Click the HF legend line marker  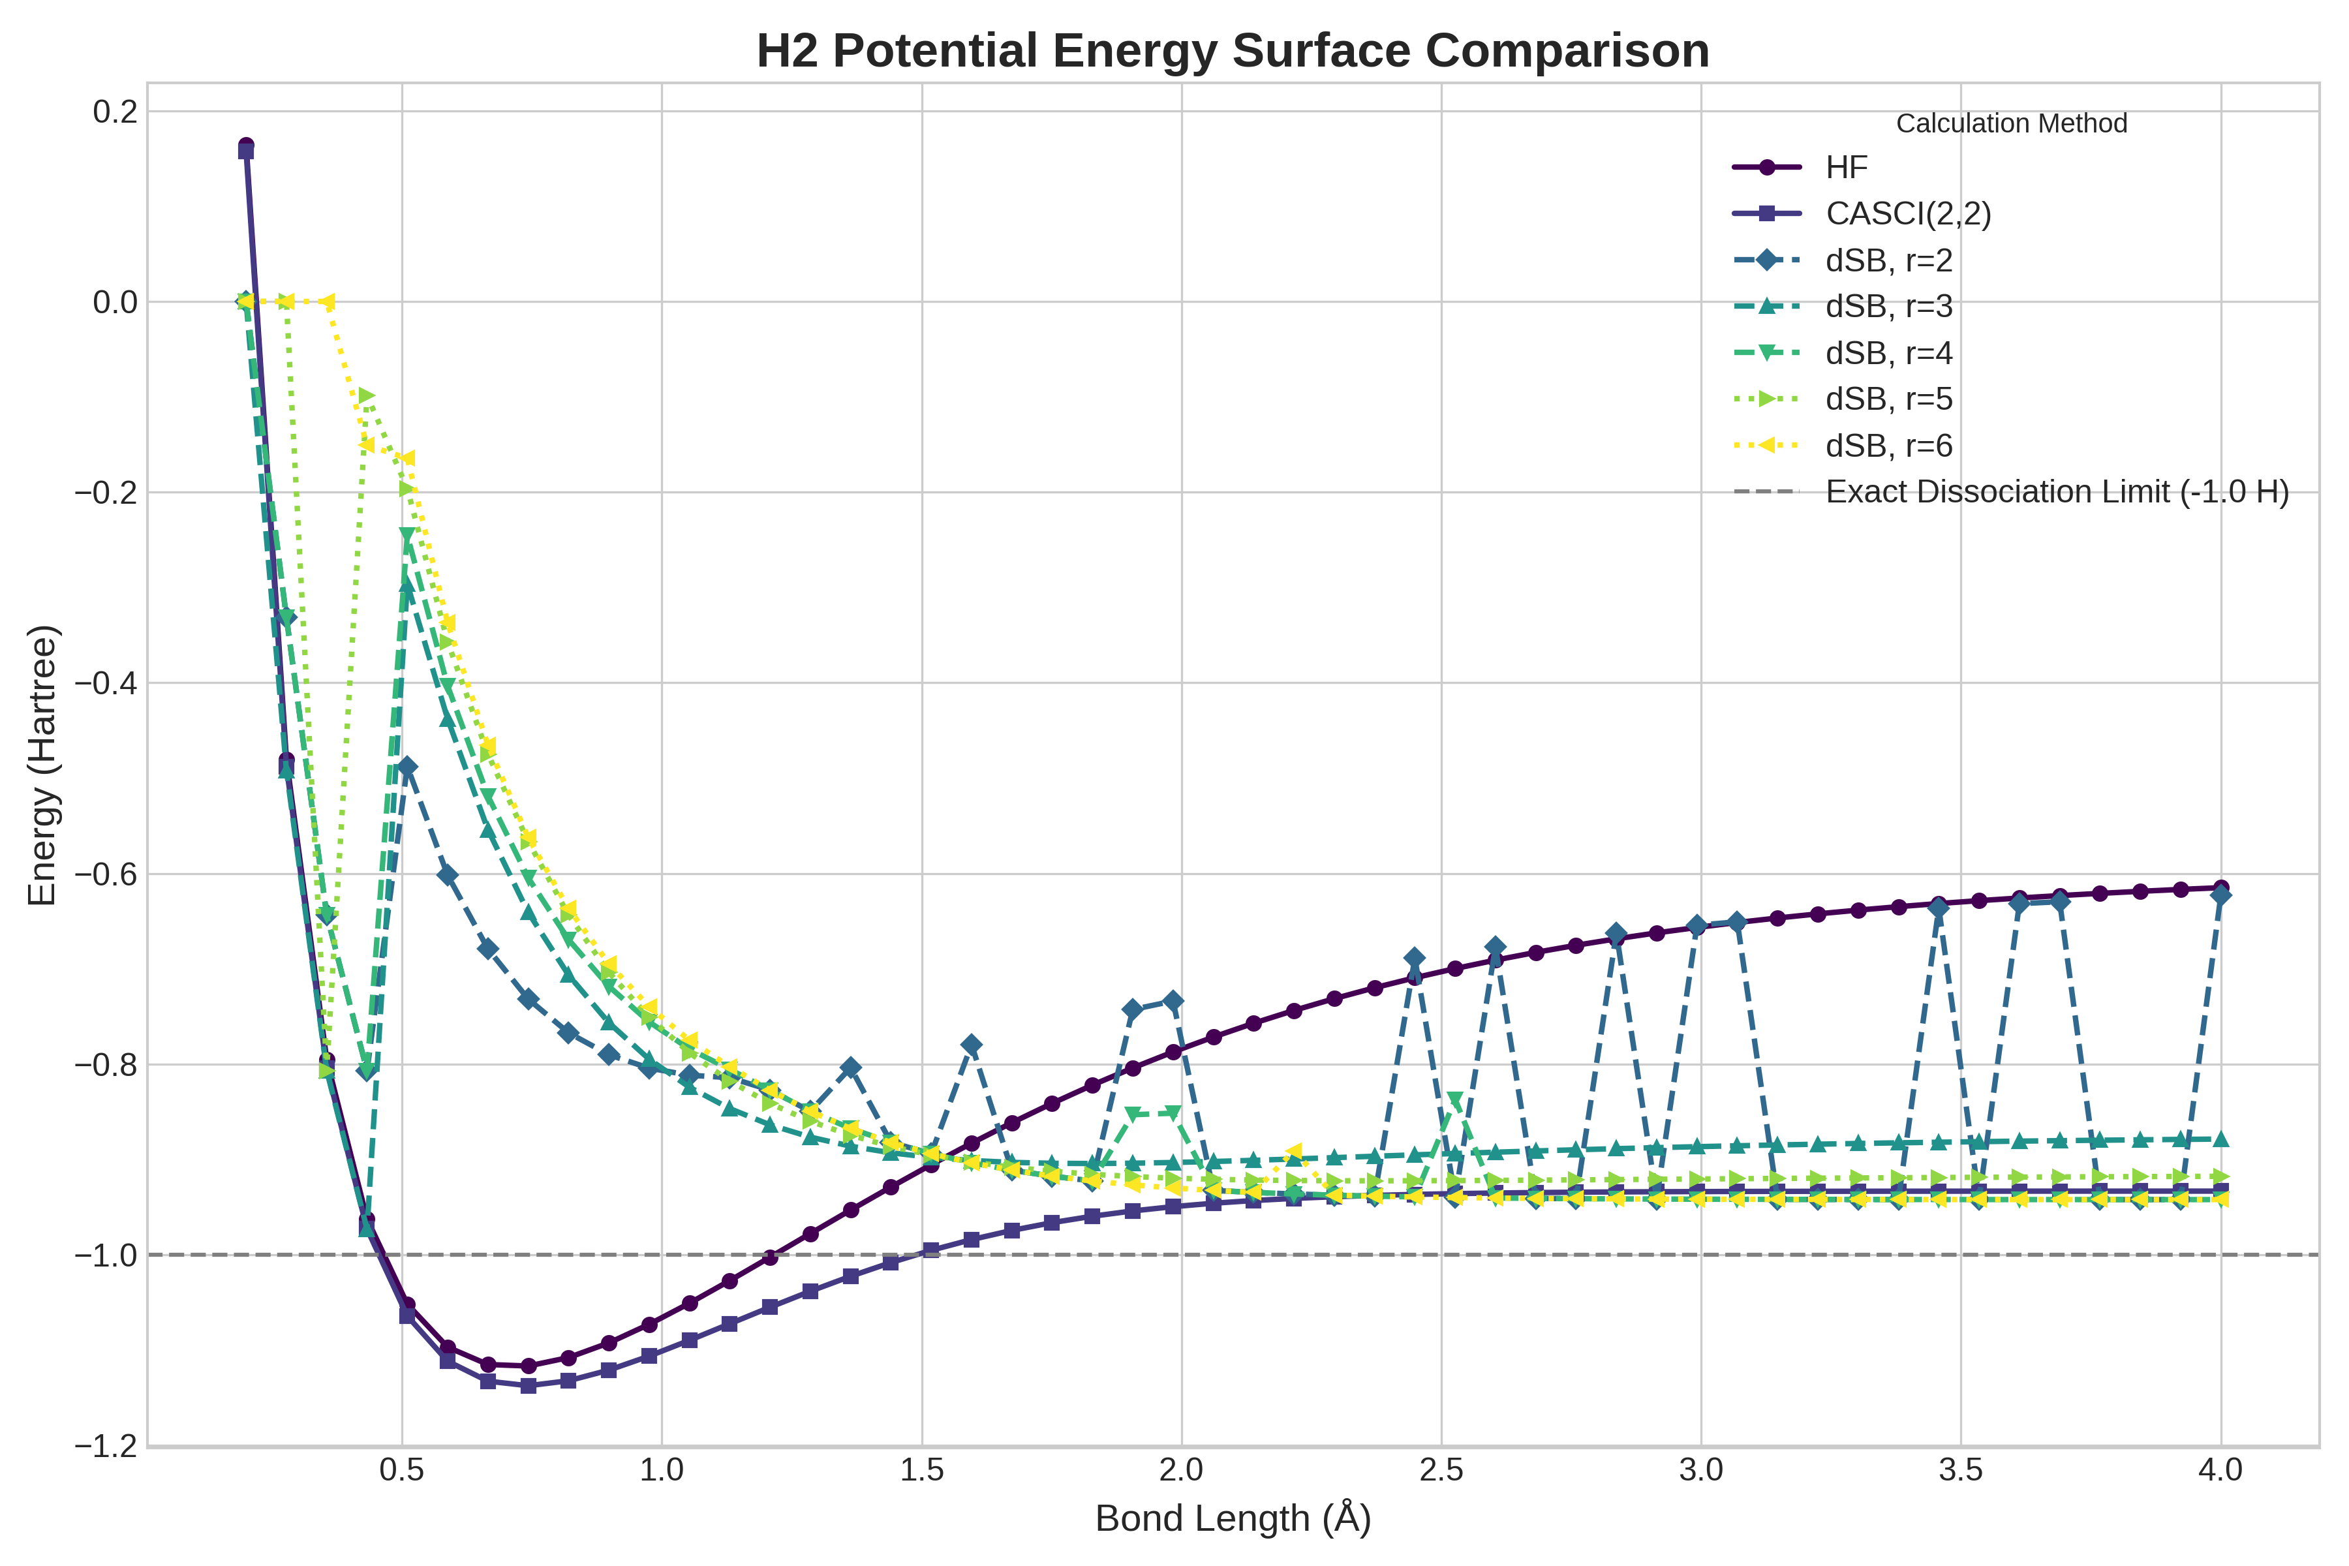click(1767, 168)
